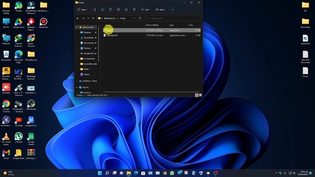Open Pictures in Quick access

click(x=87, y=48)
